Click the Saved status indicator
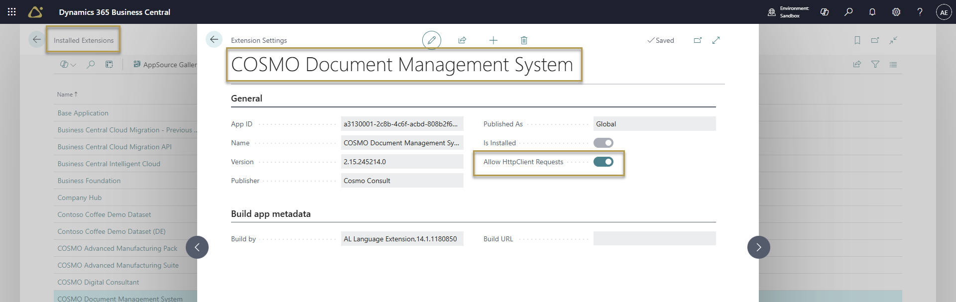The image size is (956, 302). click(661, 40)
